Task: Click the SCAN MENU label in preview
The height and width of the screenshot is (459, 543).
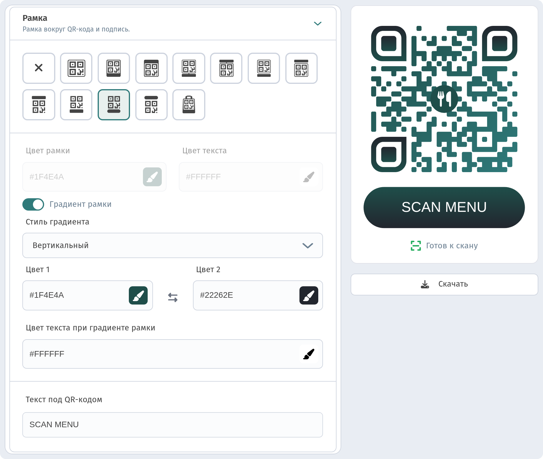Action: (x=444, y=207)
